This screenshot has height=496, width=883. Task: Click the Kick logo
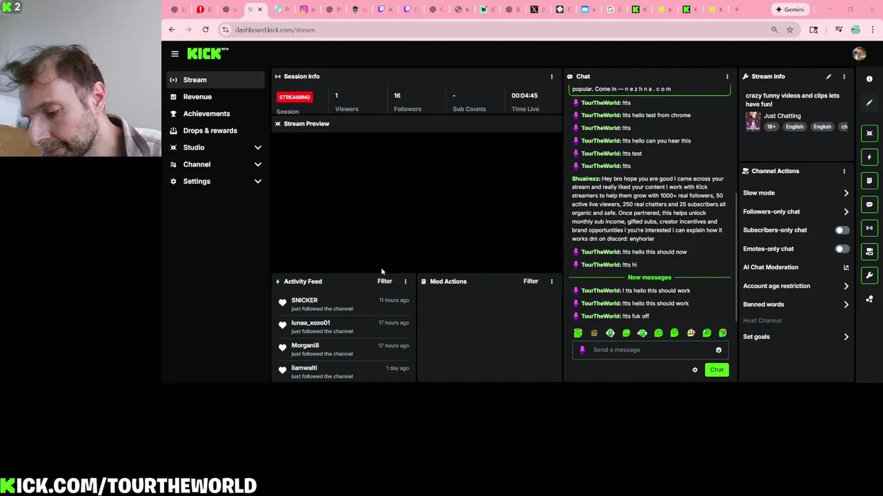pyautogui.click(x=208, y=53)
